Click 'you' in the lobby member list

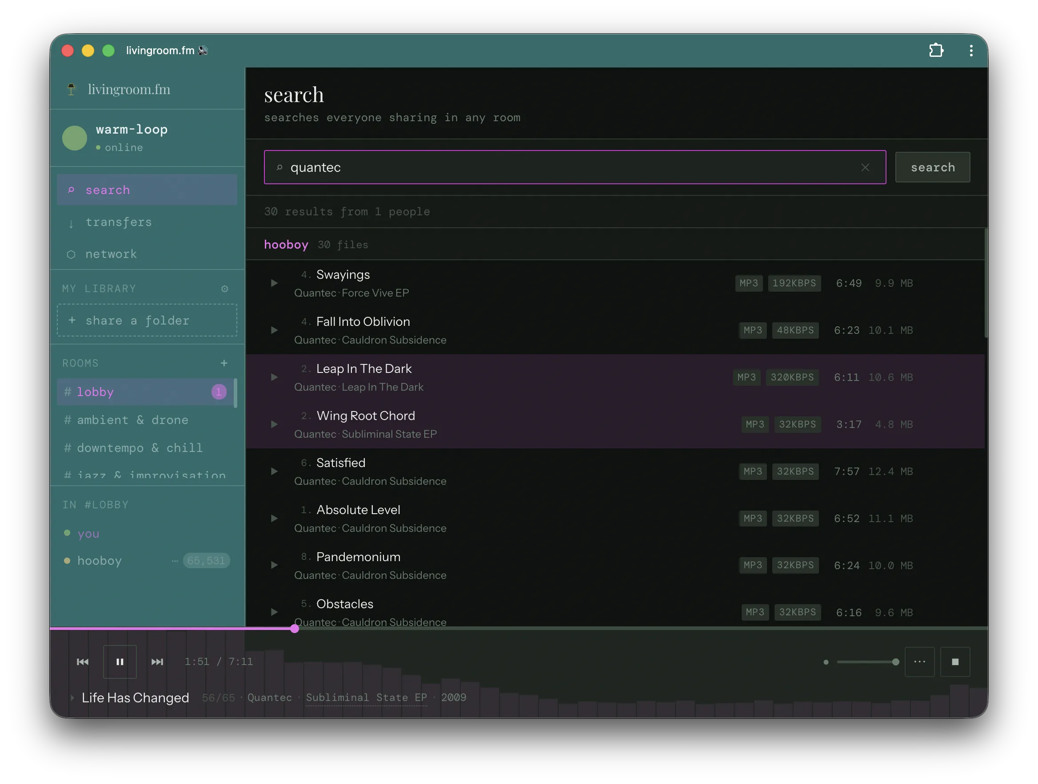pos(88,533)
